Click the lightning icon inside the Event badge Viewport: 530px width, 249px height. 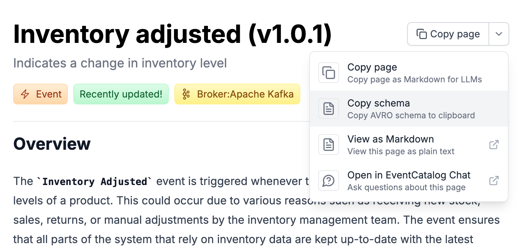(x=25, y=94)
